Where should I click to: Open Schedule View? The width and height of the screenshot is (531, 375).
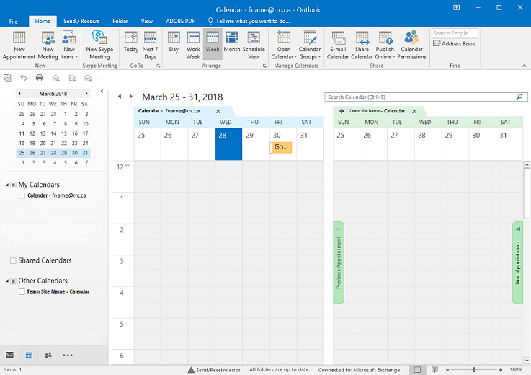254,45
